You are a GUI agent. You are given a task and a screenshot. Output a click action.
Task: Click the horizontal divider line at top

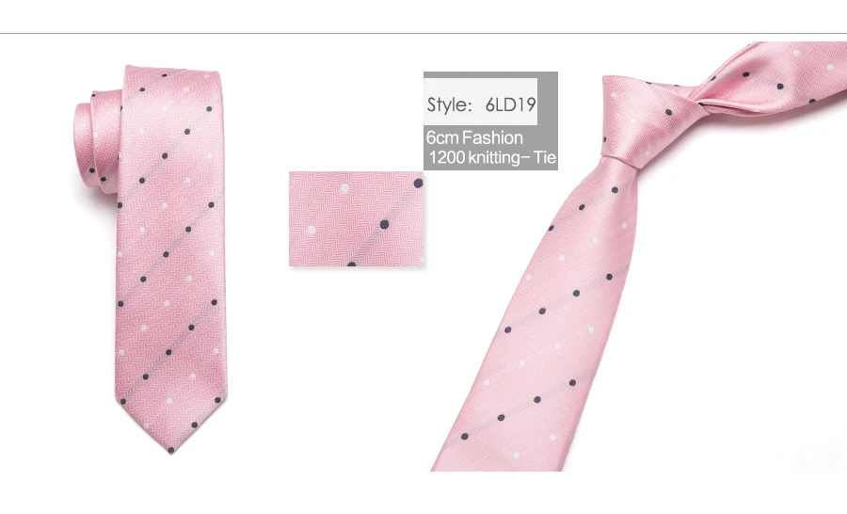click(x=423, y=34)
